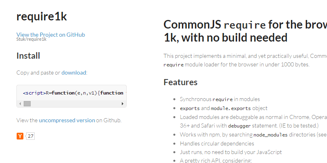327x163 pixels.
Task: Click the require1k page title
Action: point(41,16)
